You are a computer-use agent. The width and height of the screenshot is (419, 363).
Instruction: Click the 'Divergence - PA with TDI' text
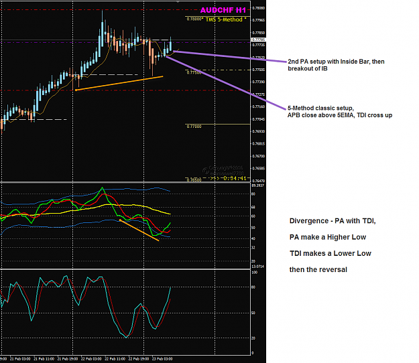[x=333, y=221]
